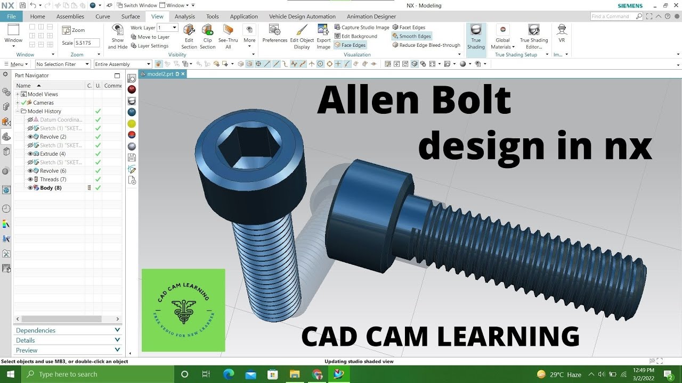Hide the Revolve (2) feature via eye icon
This screenshot has width=682, height=383.
coord(30,137)
